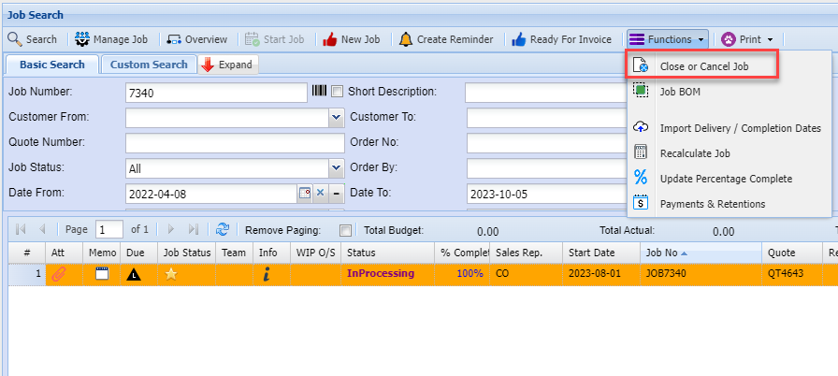
Task: Click the 2023-08-01 start date cell
Action: (x=601, y=274)
